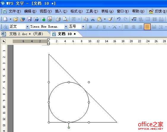
Task: Click the character A effect button
Action: [x=114, y=27]
